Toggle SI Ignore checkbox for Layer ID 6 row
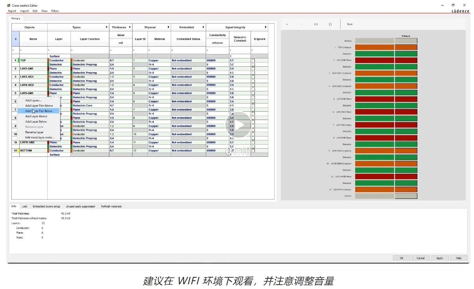This screenshot has height=289, width=474. pos(253,102)
